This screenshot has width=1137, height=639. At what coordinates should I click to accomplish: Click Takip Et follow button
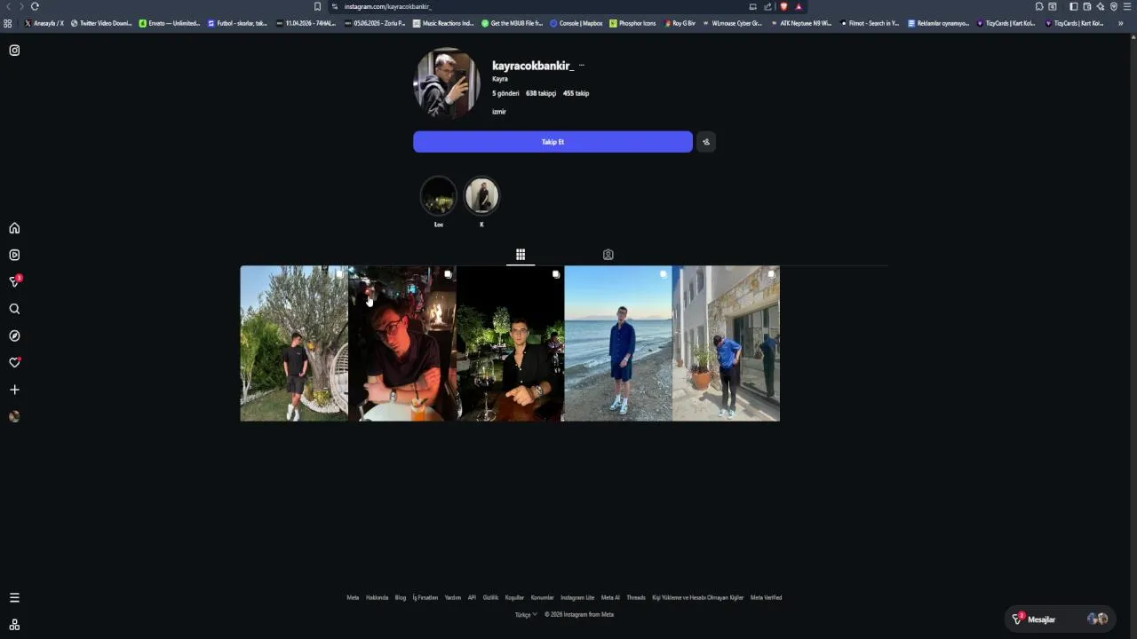[553, 142]
